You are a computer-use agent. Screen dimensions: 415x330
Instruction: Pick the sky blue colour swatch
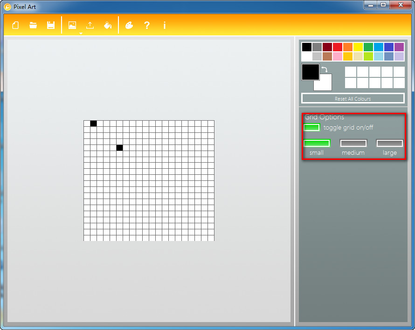point(379,47)
